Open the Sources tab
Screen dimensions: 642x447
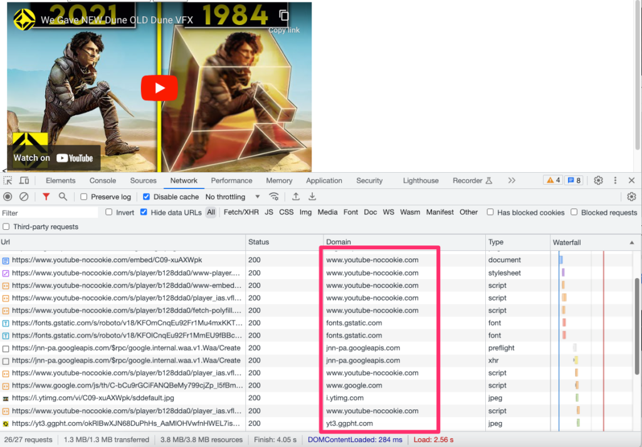144,180
